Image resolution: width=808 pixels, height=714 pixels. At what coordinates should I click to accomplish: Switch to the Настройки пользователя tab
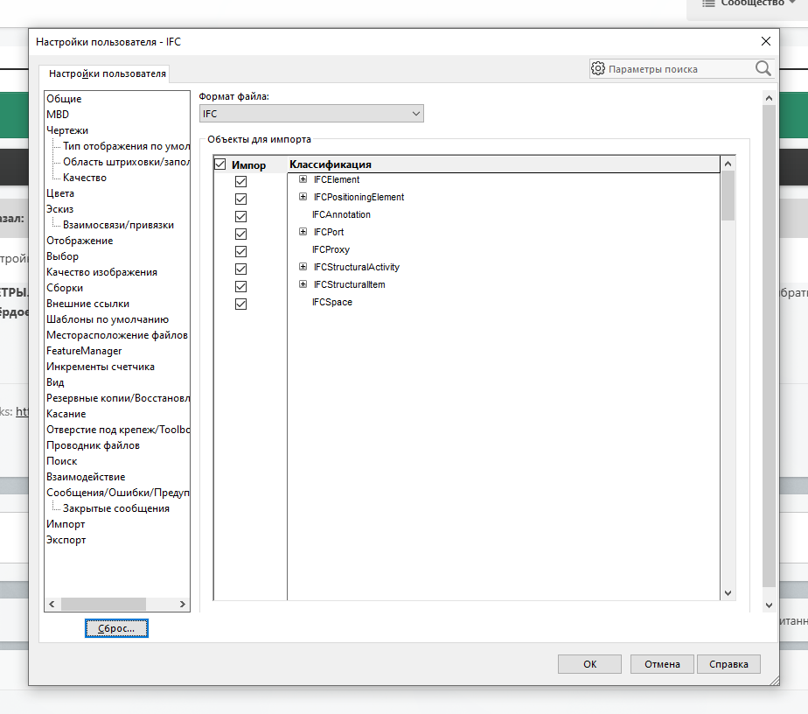point(107,73)
